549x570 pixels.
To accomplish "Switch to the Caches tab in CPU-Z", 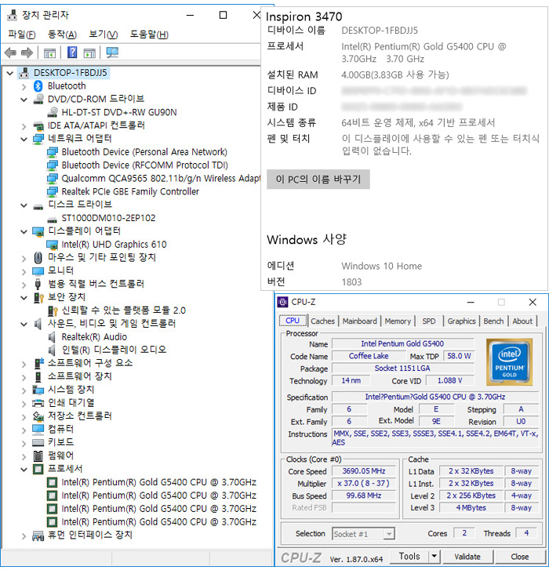I will (322, 321).
